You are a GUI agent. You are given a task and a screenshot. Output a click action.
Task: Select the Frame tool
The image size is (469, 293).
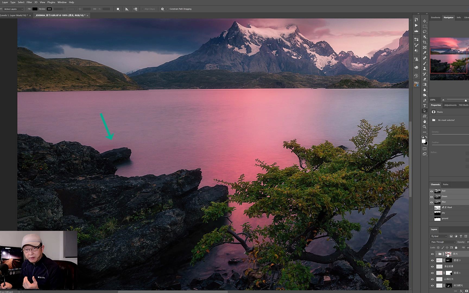pyautogui.click(x=424, y=47)
